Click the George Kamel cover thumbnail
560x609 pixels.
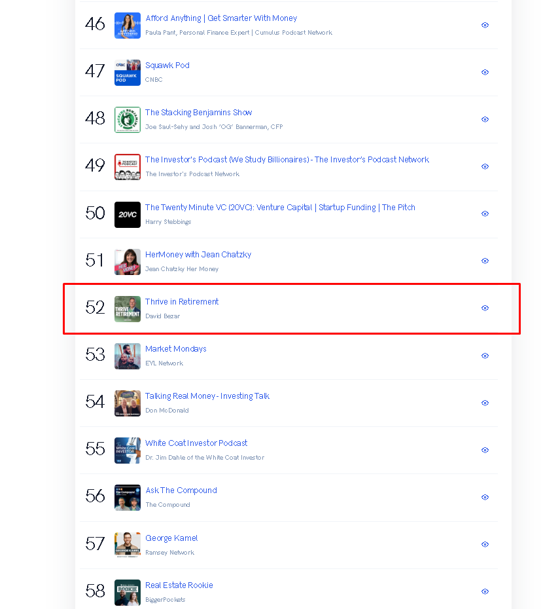(128, 545)
